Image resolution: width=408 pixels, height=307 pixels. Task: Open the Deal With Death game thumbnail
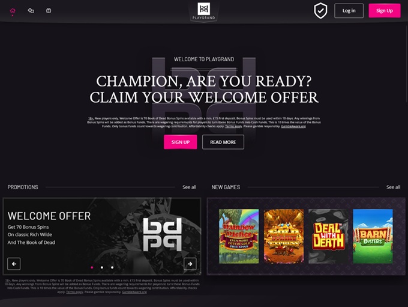pos(328,236)
